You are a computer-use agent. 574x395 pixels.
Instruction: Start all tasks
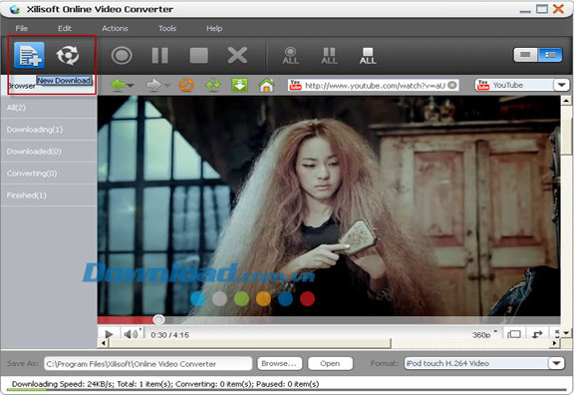[291, 56]
